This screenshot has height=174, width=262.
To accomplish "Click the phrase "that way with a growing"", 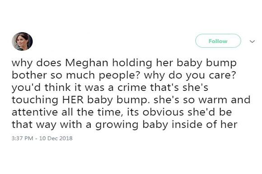I will tap(75, 125).
